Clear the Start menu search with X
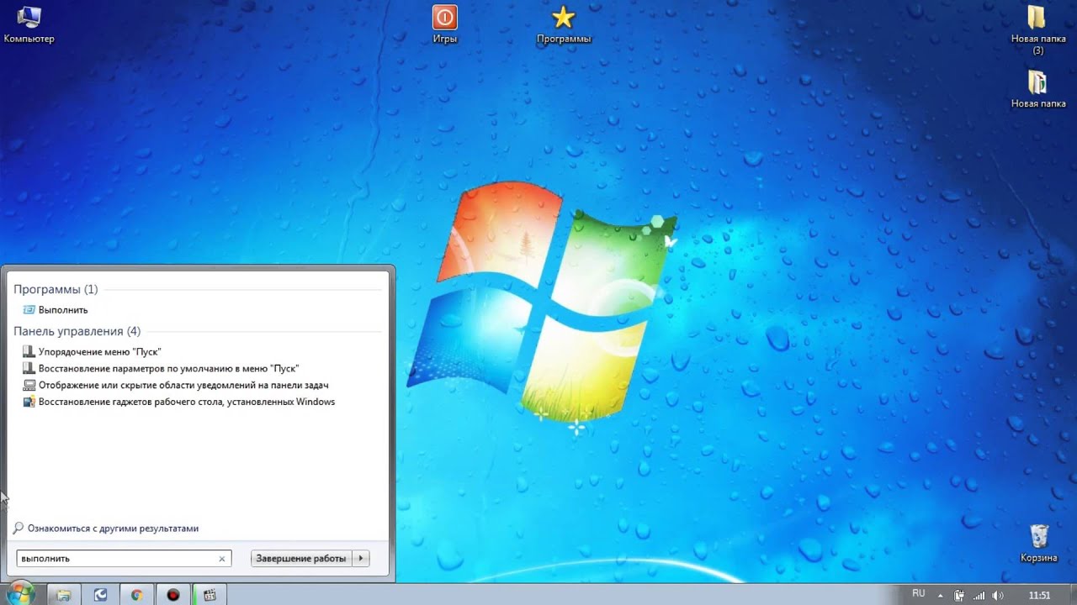 [222, 559]
